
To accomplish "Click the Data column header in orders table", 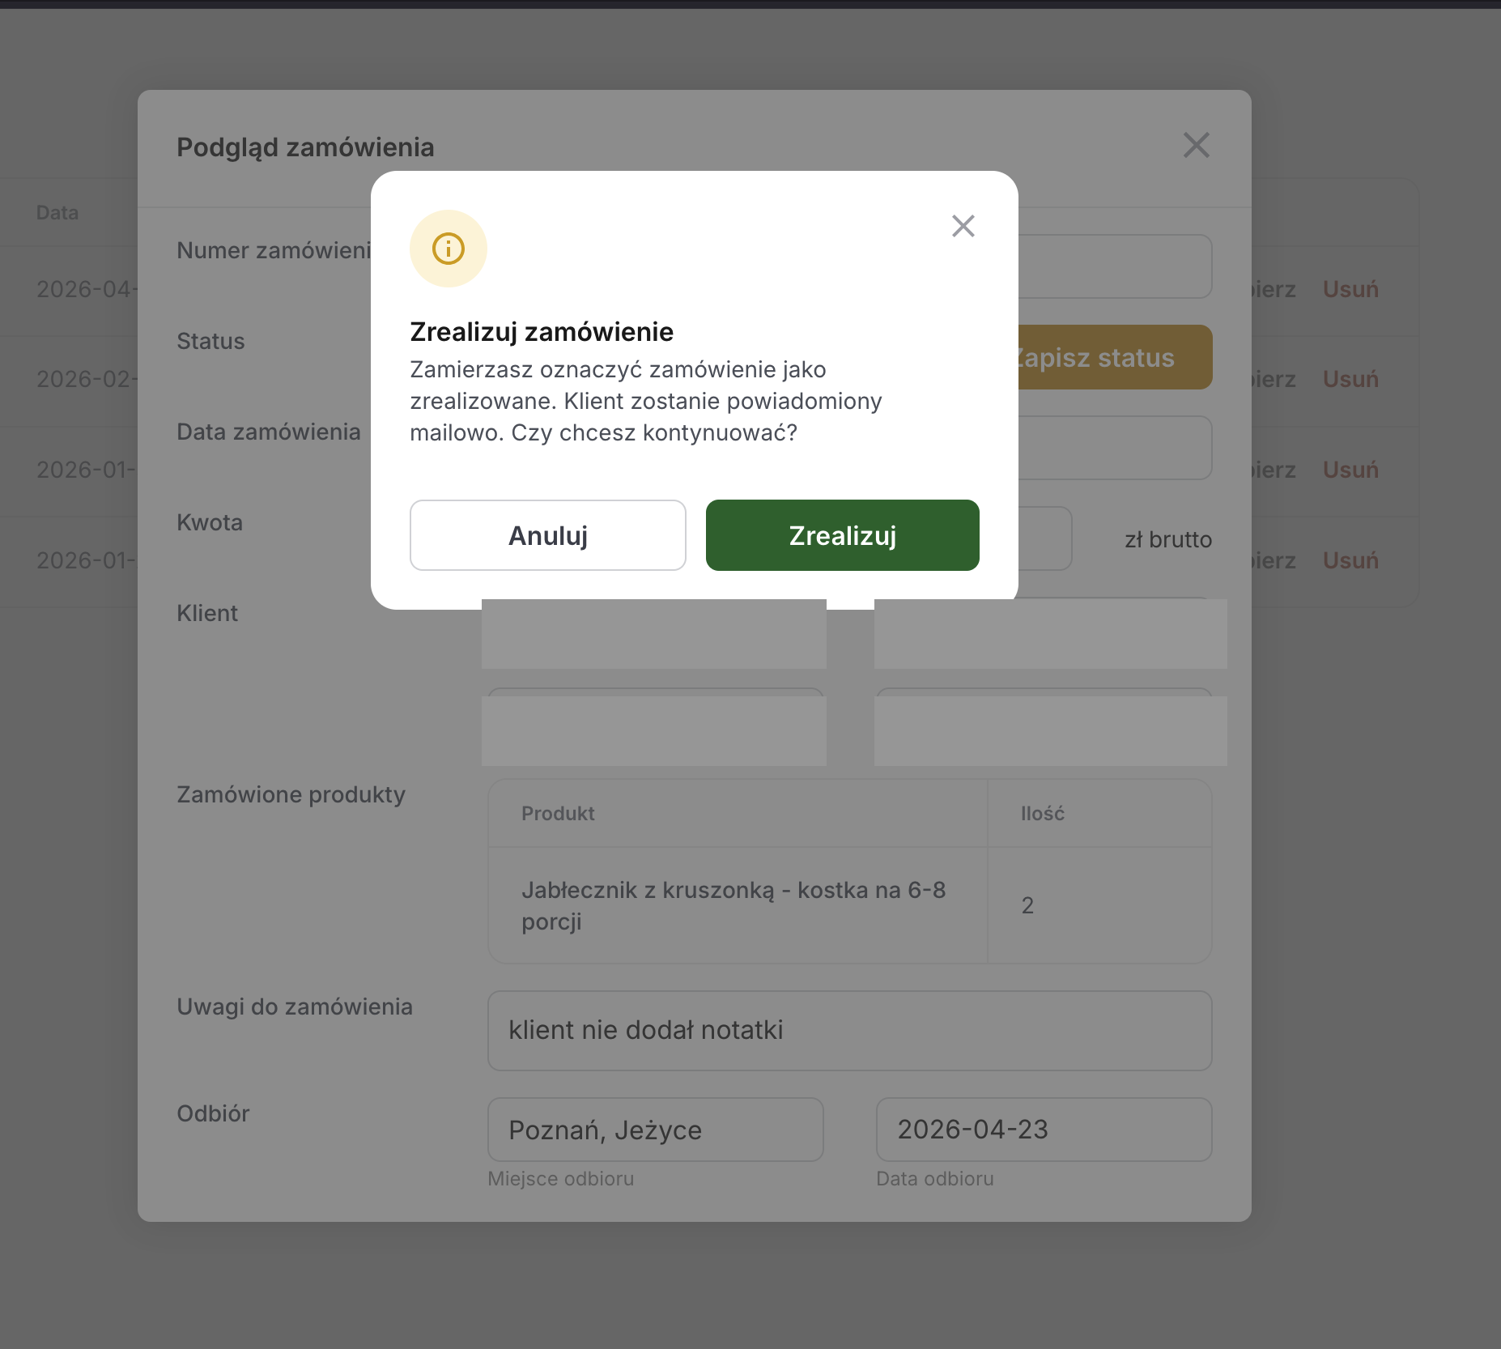I will (x=57, y=213).
